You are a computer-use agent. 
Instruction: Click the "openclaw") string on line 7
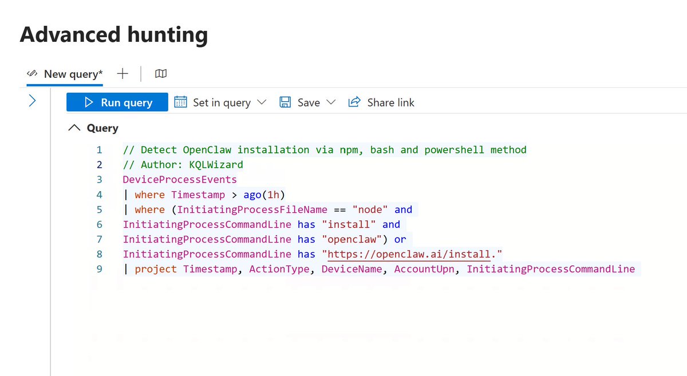355,239
